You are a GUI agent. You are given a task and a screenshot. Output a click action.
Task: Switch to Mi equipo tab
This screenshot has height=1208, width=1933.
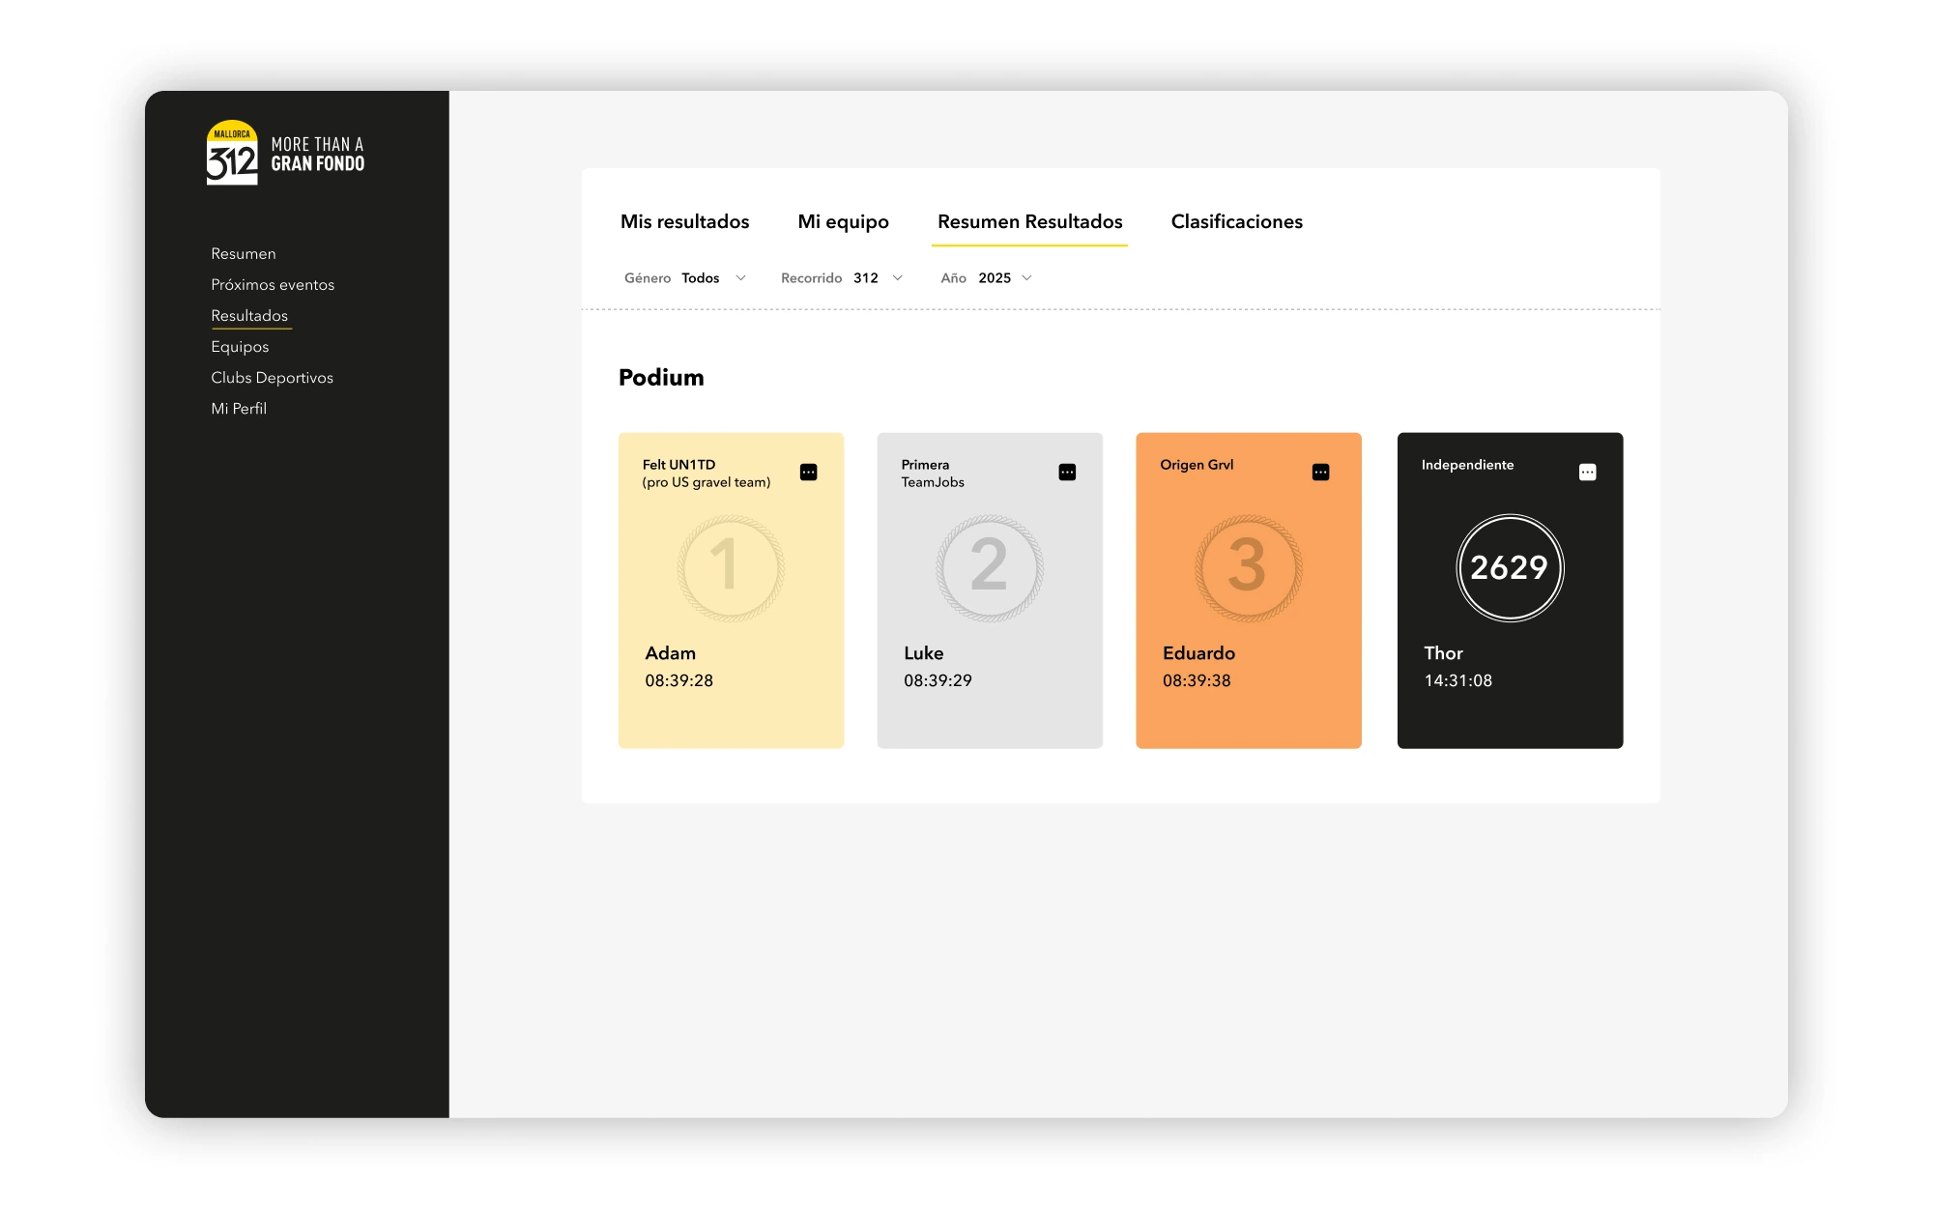point(844,222)
